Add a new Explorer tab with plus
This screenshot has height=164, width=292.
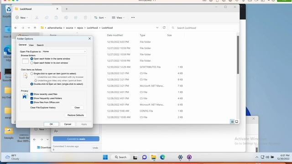(x=67, y=9)
